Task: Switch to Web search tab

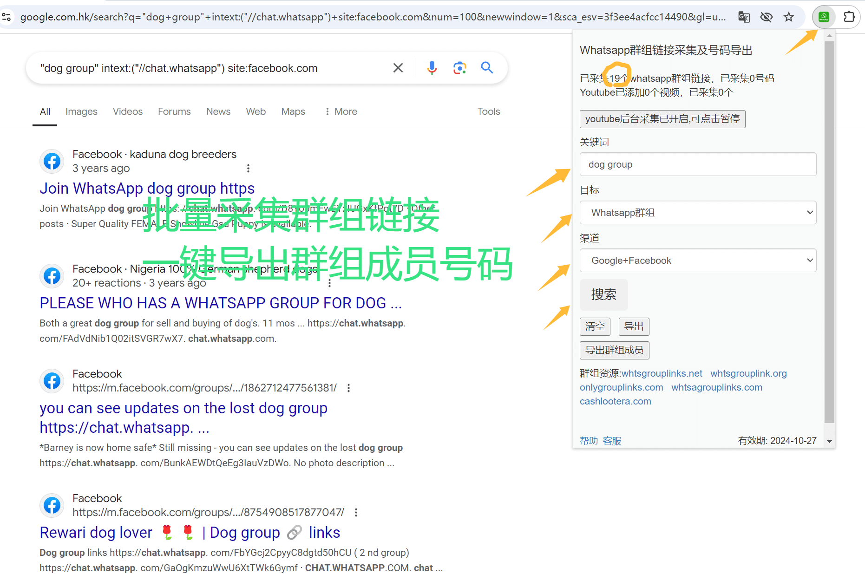Action: coord(256,111)
